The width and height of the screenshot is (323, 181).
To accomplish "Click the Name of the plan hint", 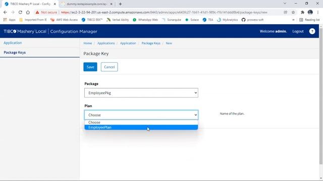I will pyautogui.click(x=232, y=114).
